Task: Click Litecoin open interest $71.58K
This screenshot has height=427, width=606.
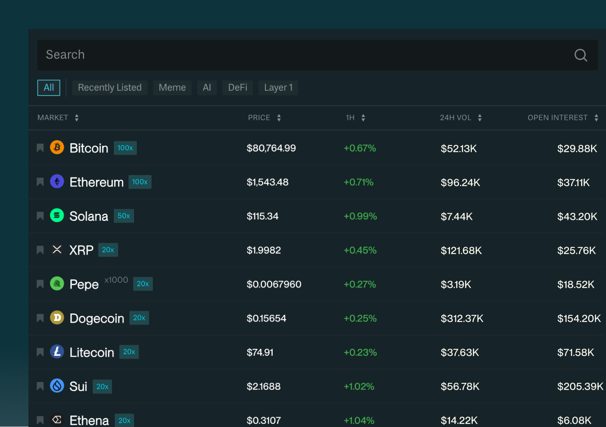Action: [x=576, y=353]
